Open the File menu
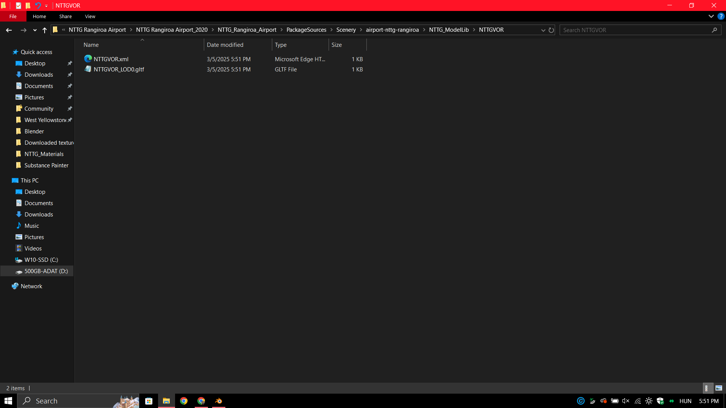The width and height of the screenshot is (726, 408). click(x=13, y=17)
